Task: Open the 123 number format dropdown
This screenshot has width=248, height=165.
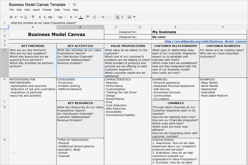Action: 51,17
